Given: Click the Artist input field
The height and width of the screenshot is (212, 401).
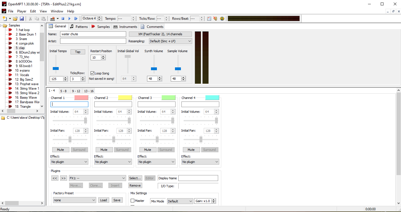Looking at the screenshot, I should 93,41.
